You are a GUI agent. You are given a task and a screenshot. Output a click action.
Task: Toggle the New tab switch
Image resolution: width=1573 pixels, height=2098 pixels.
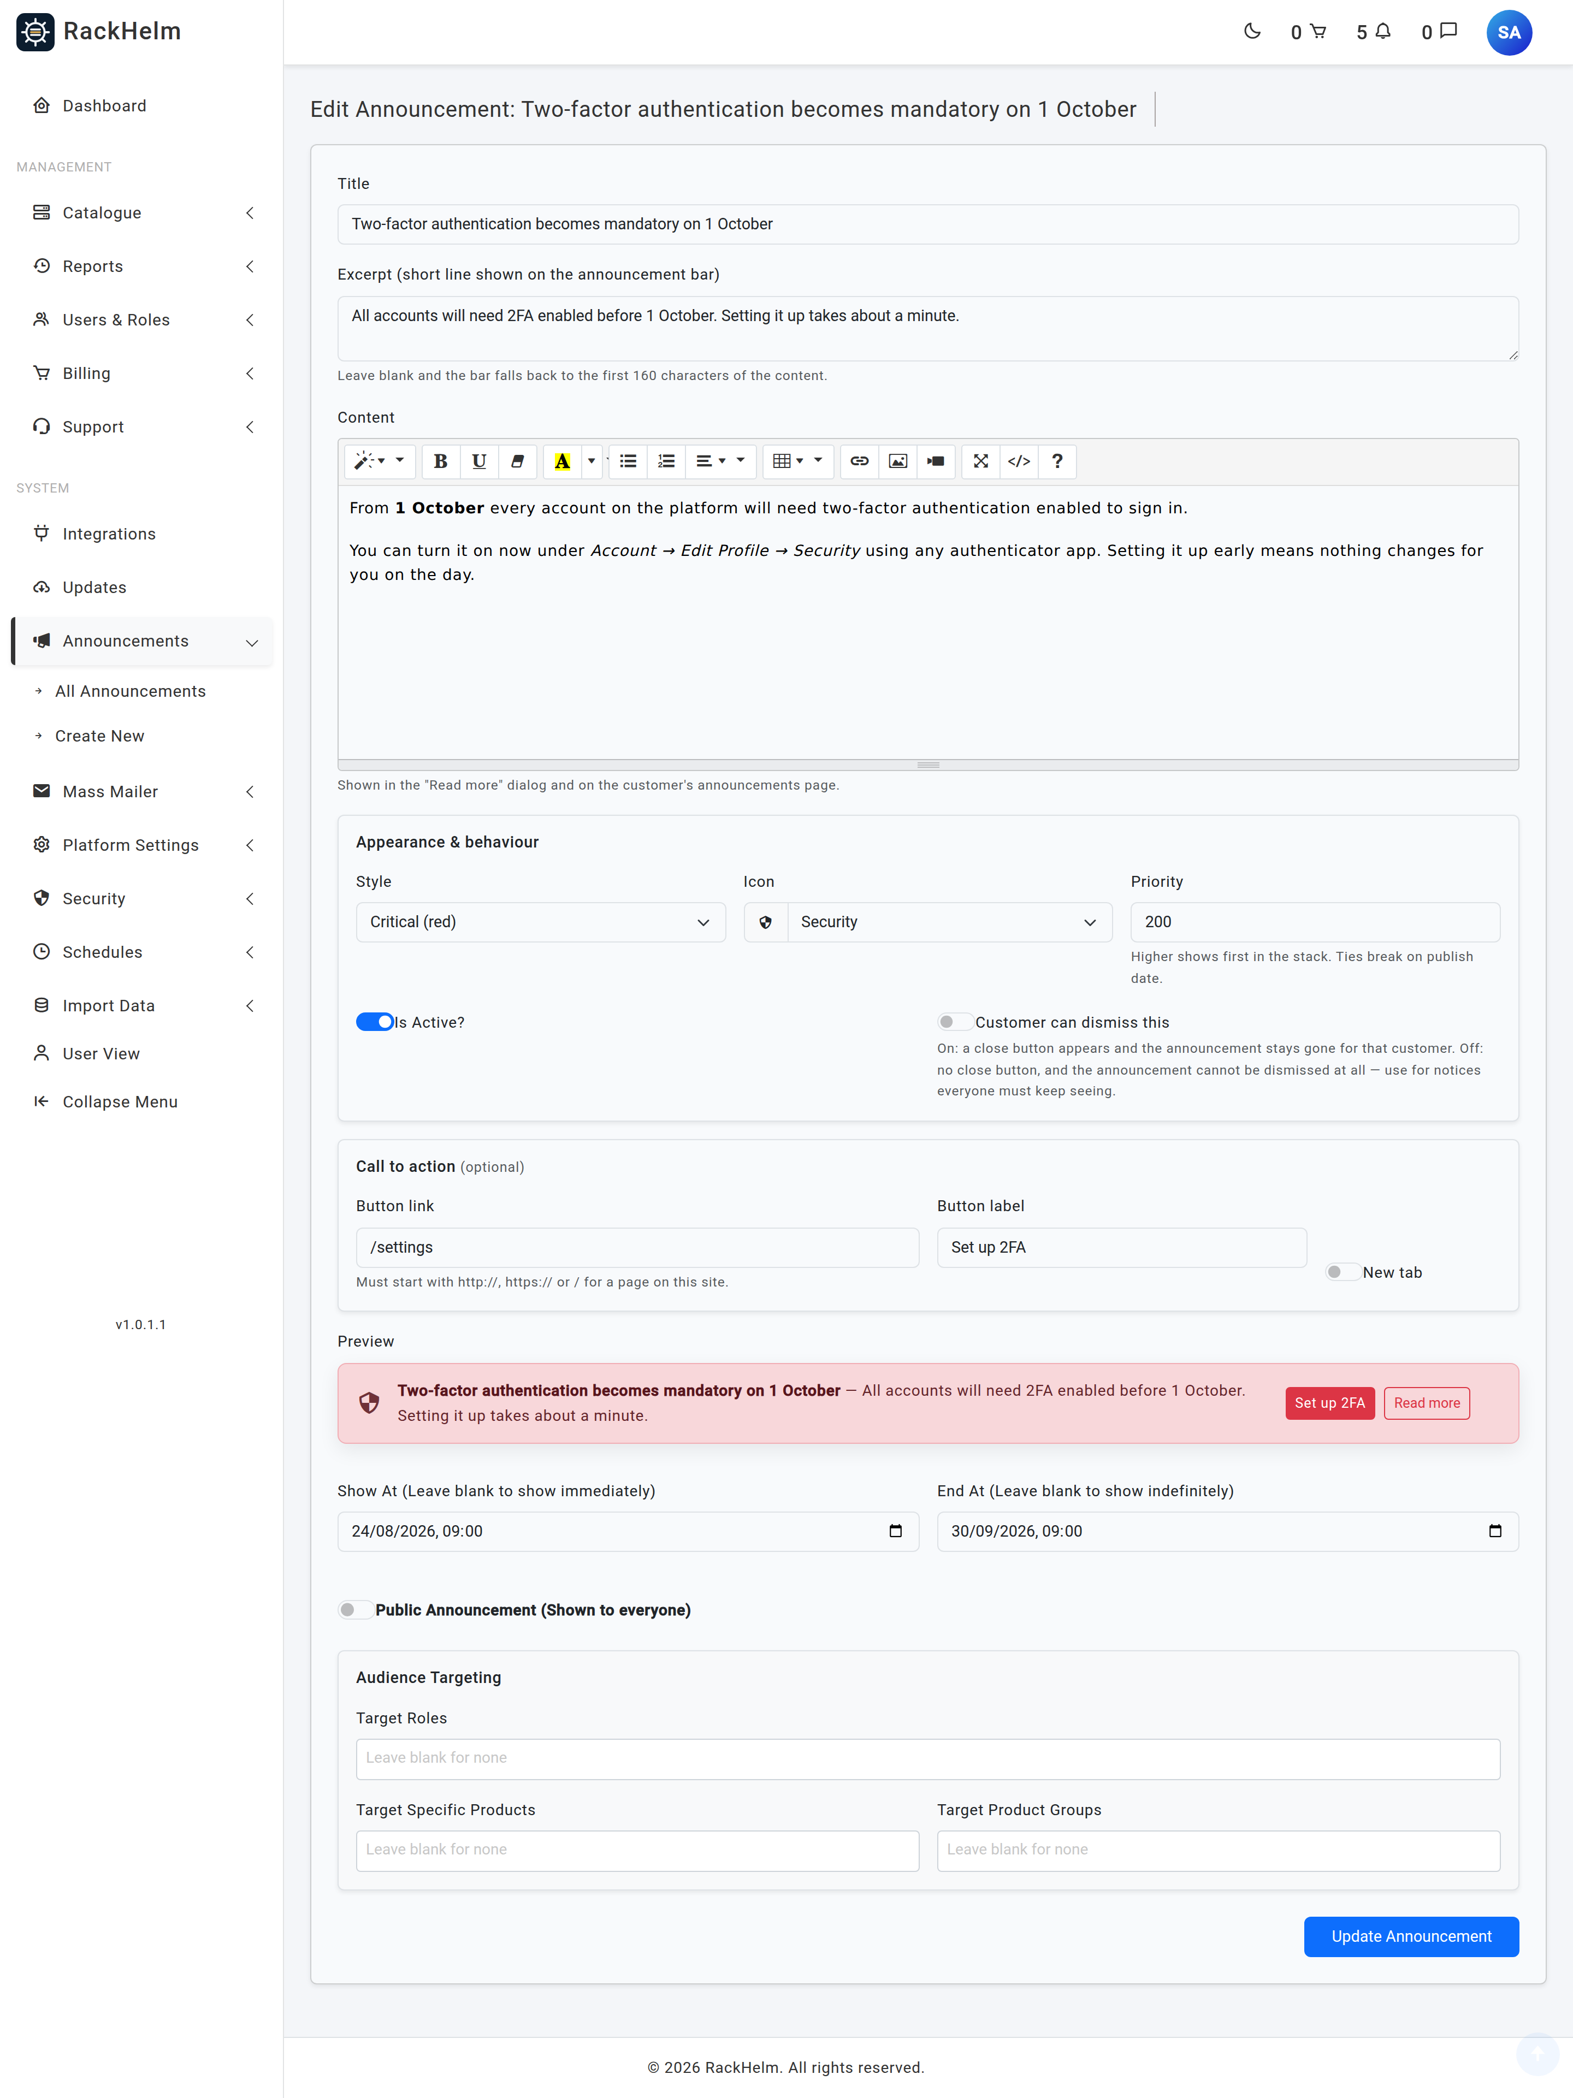click(1344, 1272)
